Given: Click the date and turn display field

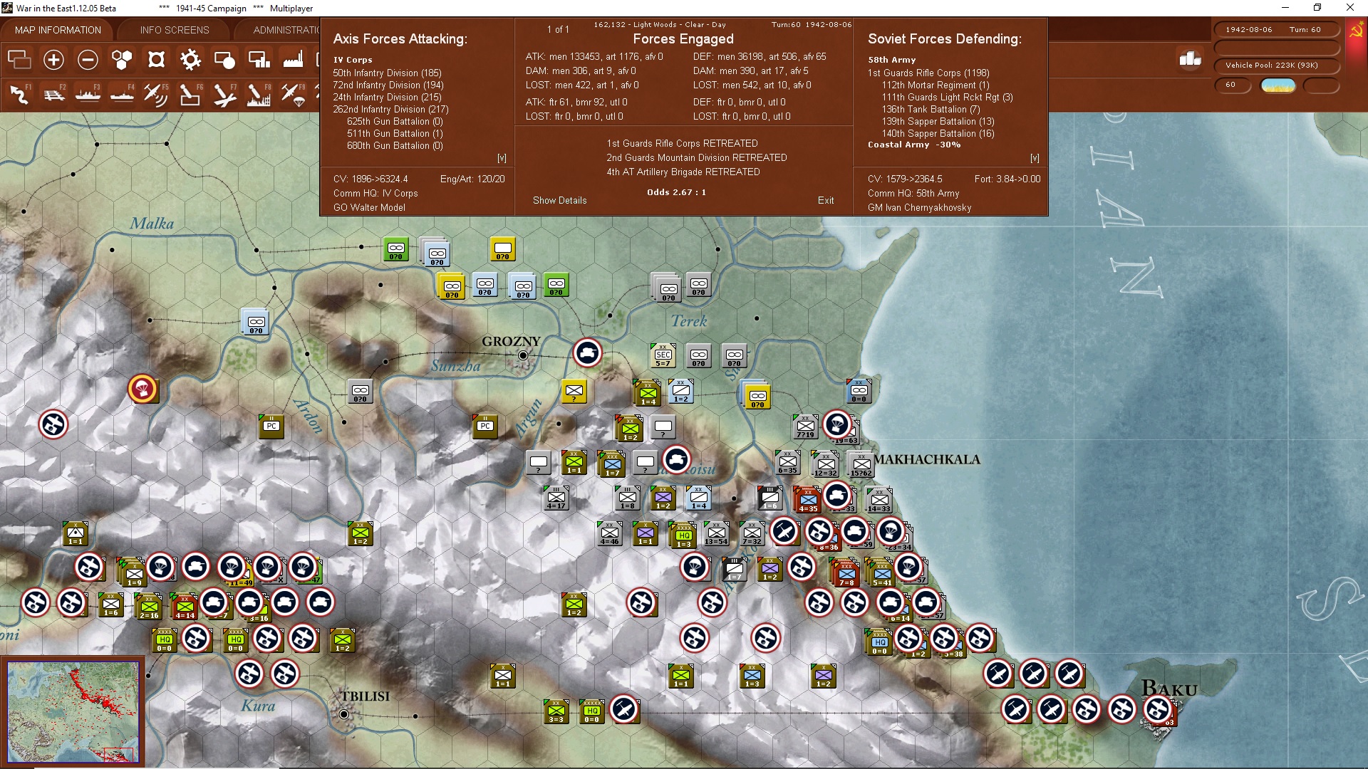Looking at the screenshot, I should [1276, 29].
